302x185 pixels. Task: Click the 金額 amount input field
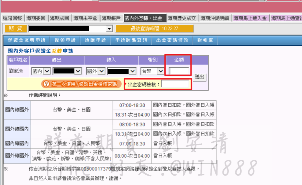[179, 71]
